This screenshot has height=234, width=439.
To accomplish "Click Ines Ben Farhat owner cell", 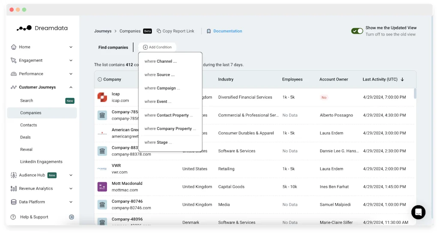I will pyautogui.click(x=334, y=187).
